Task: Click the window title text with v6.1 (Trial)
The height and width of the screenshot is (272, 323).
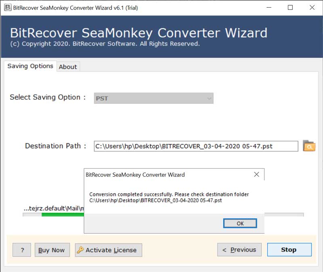Action: (76, 8)
